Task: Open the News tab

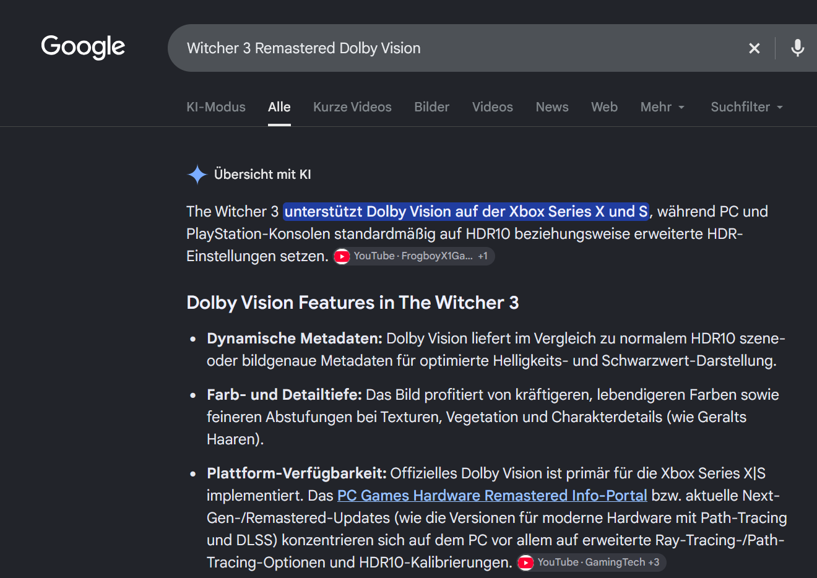Action: [x=552, y=107]
